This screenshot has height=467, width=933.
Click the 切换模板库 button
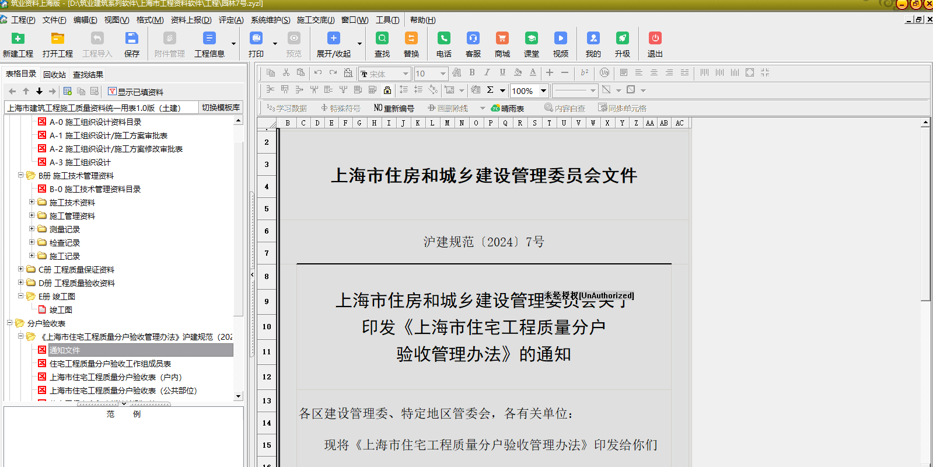[221, 107]
